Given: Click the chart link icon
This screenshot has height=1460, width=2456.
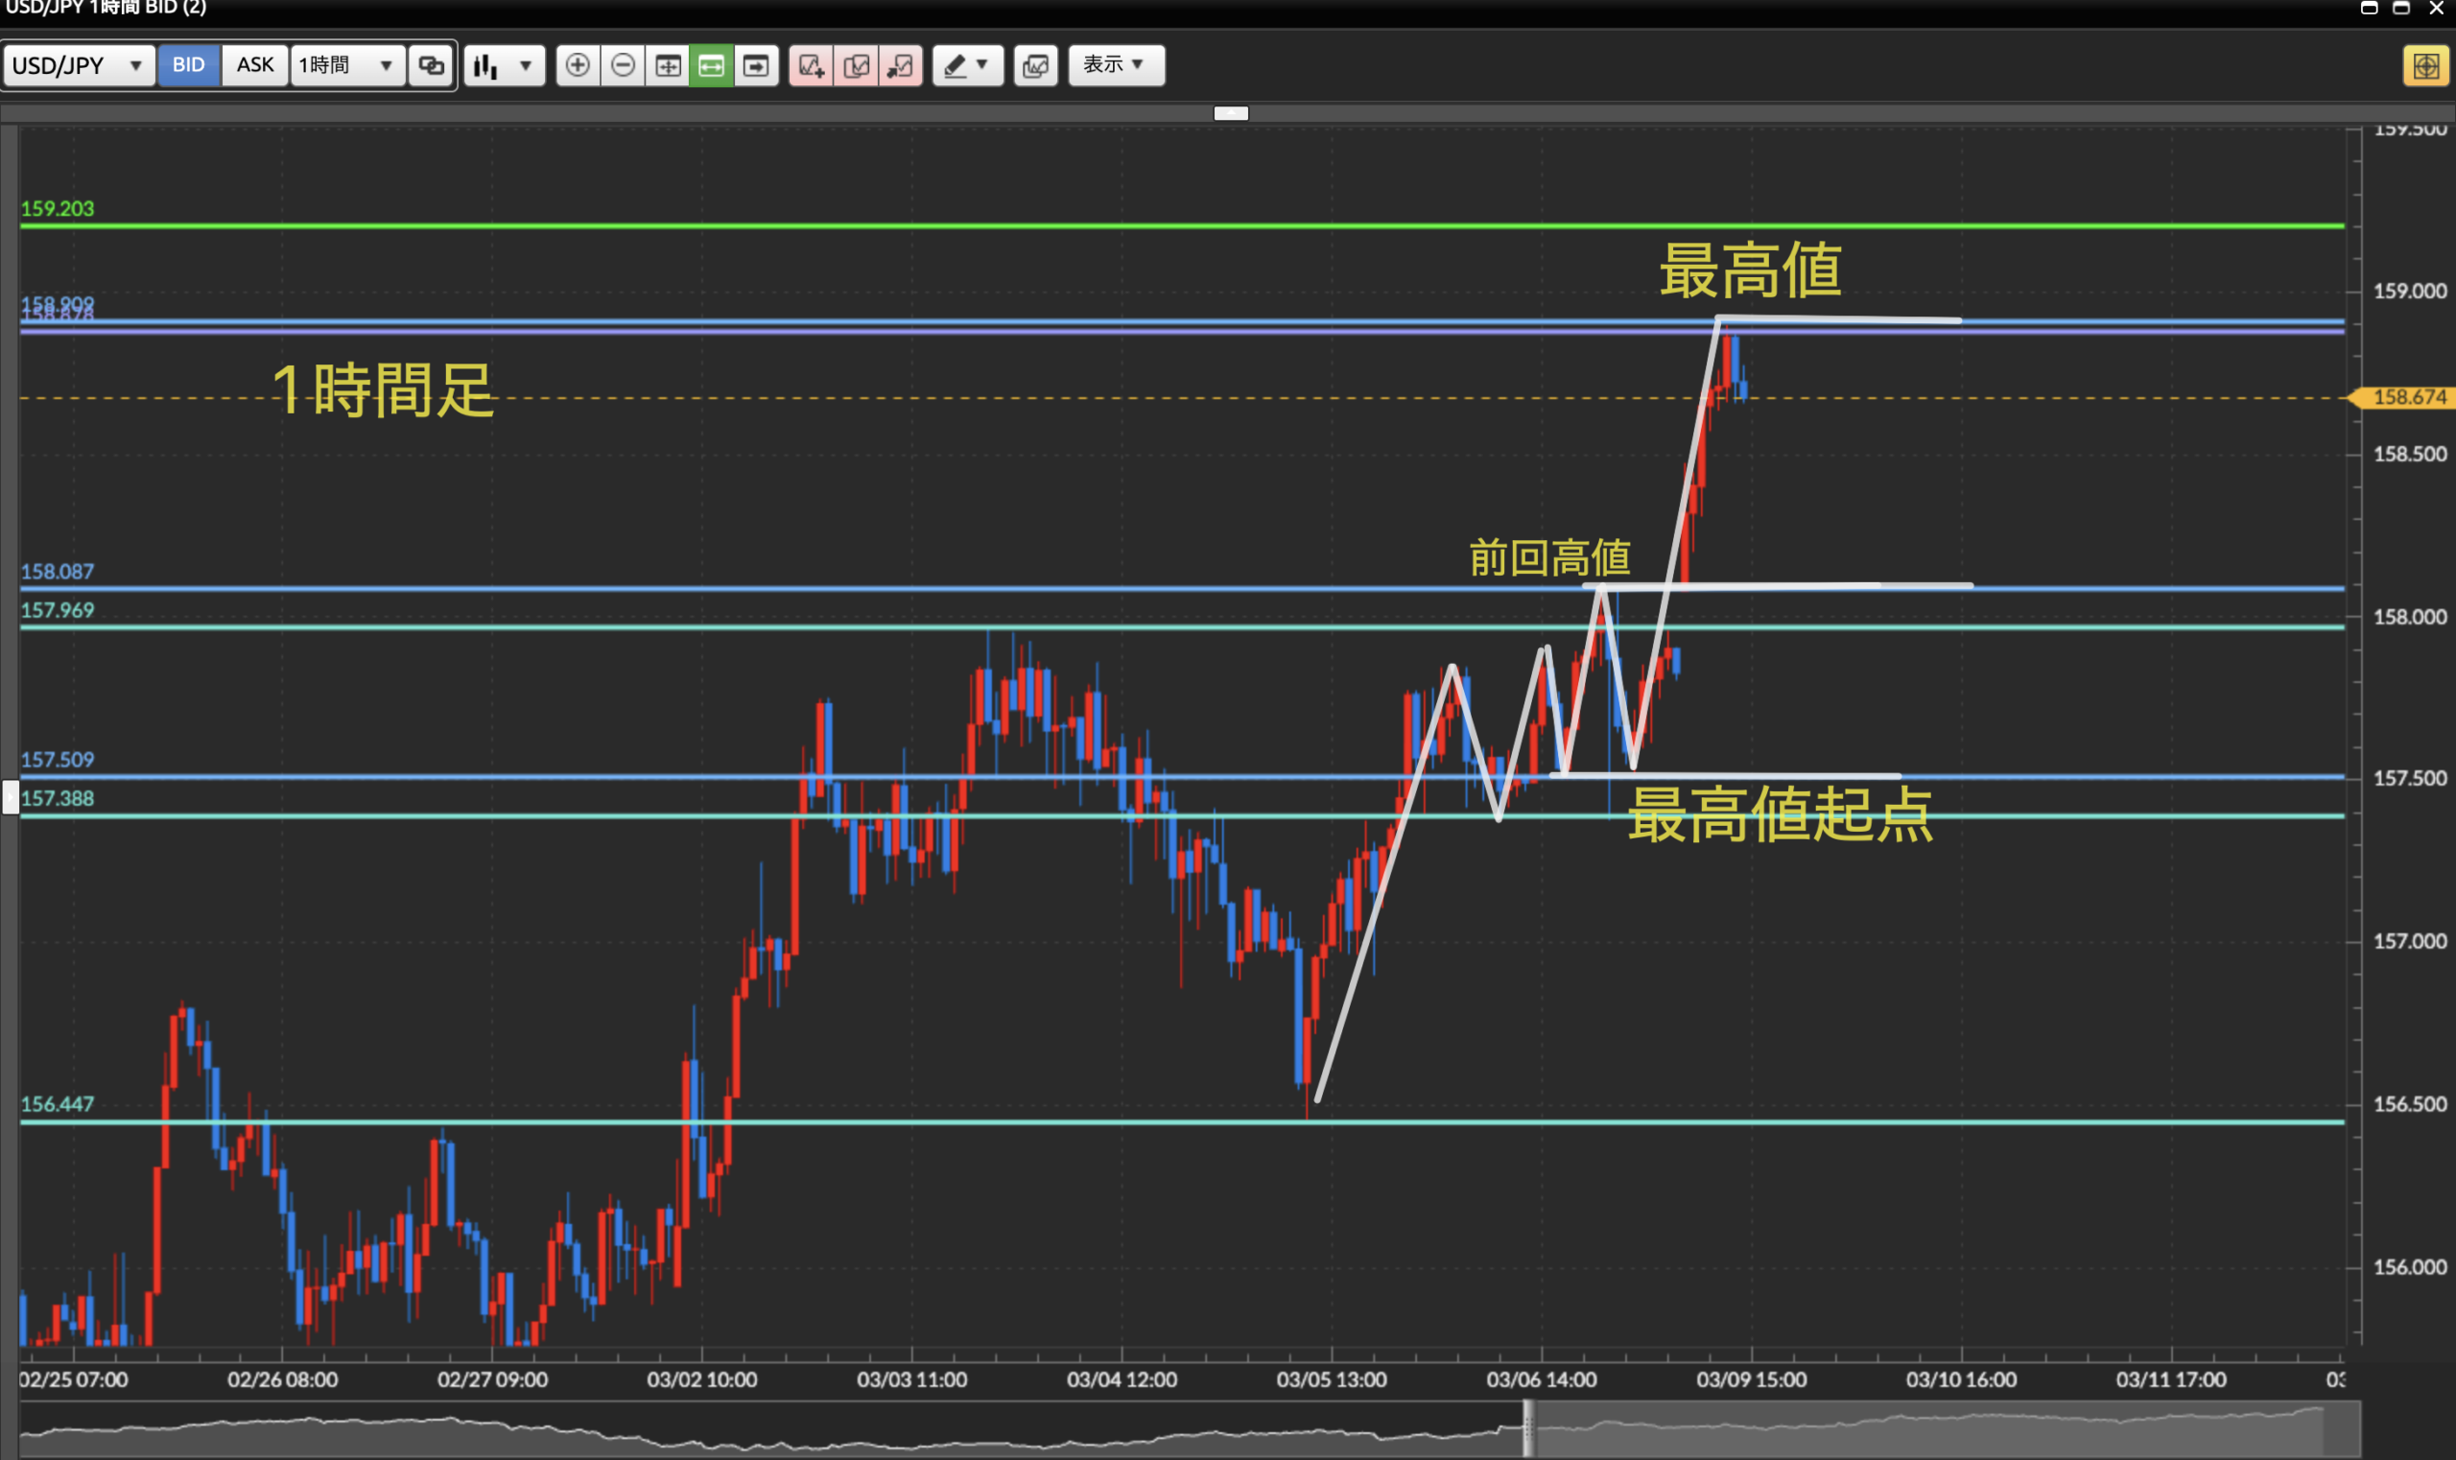Looking at the screenshot, I should (x=431, y=66).
